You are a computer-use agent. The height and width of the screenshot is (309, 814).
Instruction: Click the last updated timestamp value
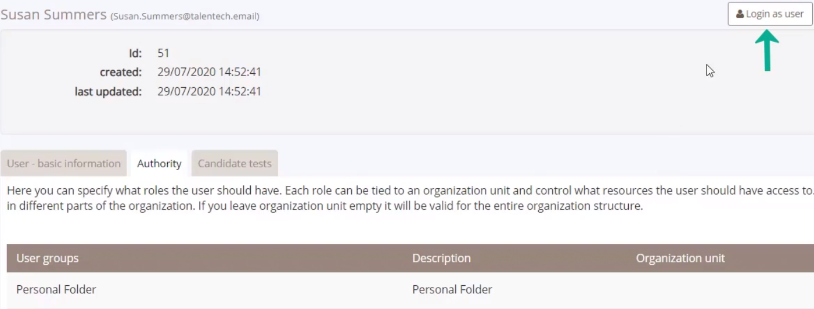[x=209, y=92]
